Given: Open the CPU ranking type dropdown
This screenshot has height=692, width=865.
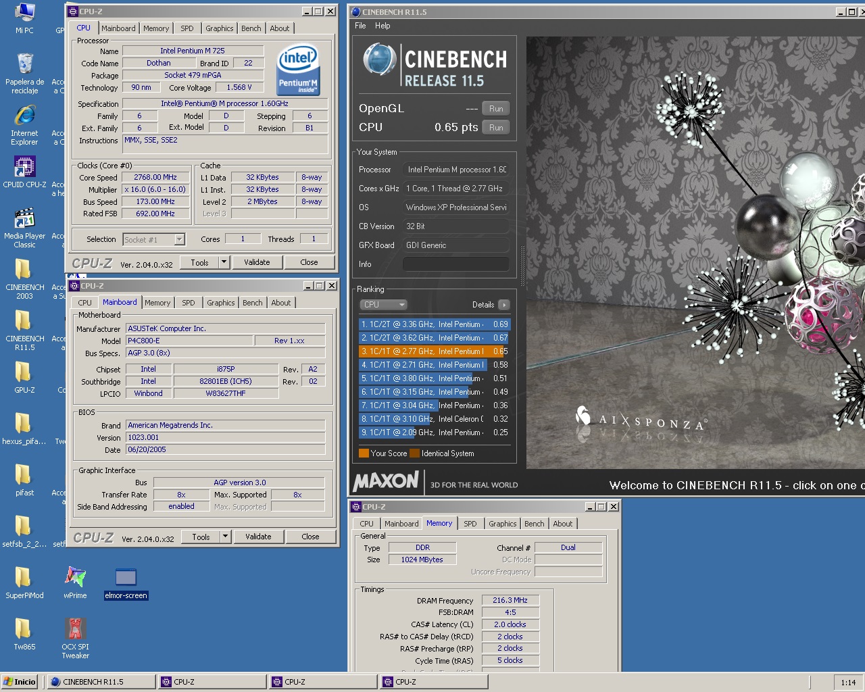Looking at the screenshot, I should pyautogui.click(x=383, y=305).
